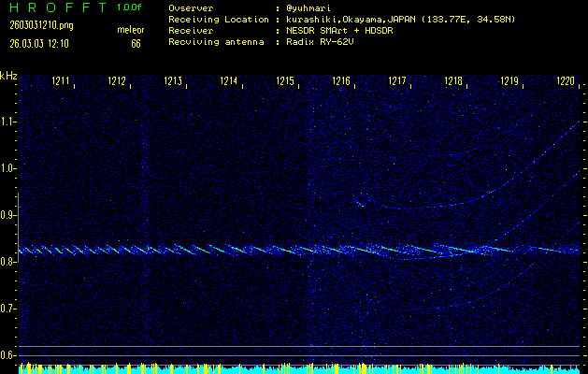
Task: Click the HROFFT title text
Action: (53, 7)
